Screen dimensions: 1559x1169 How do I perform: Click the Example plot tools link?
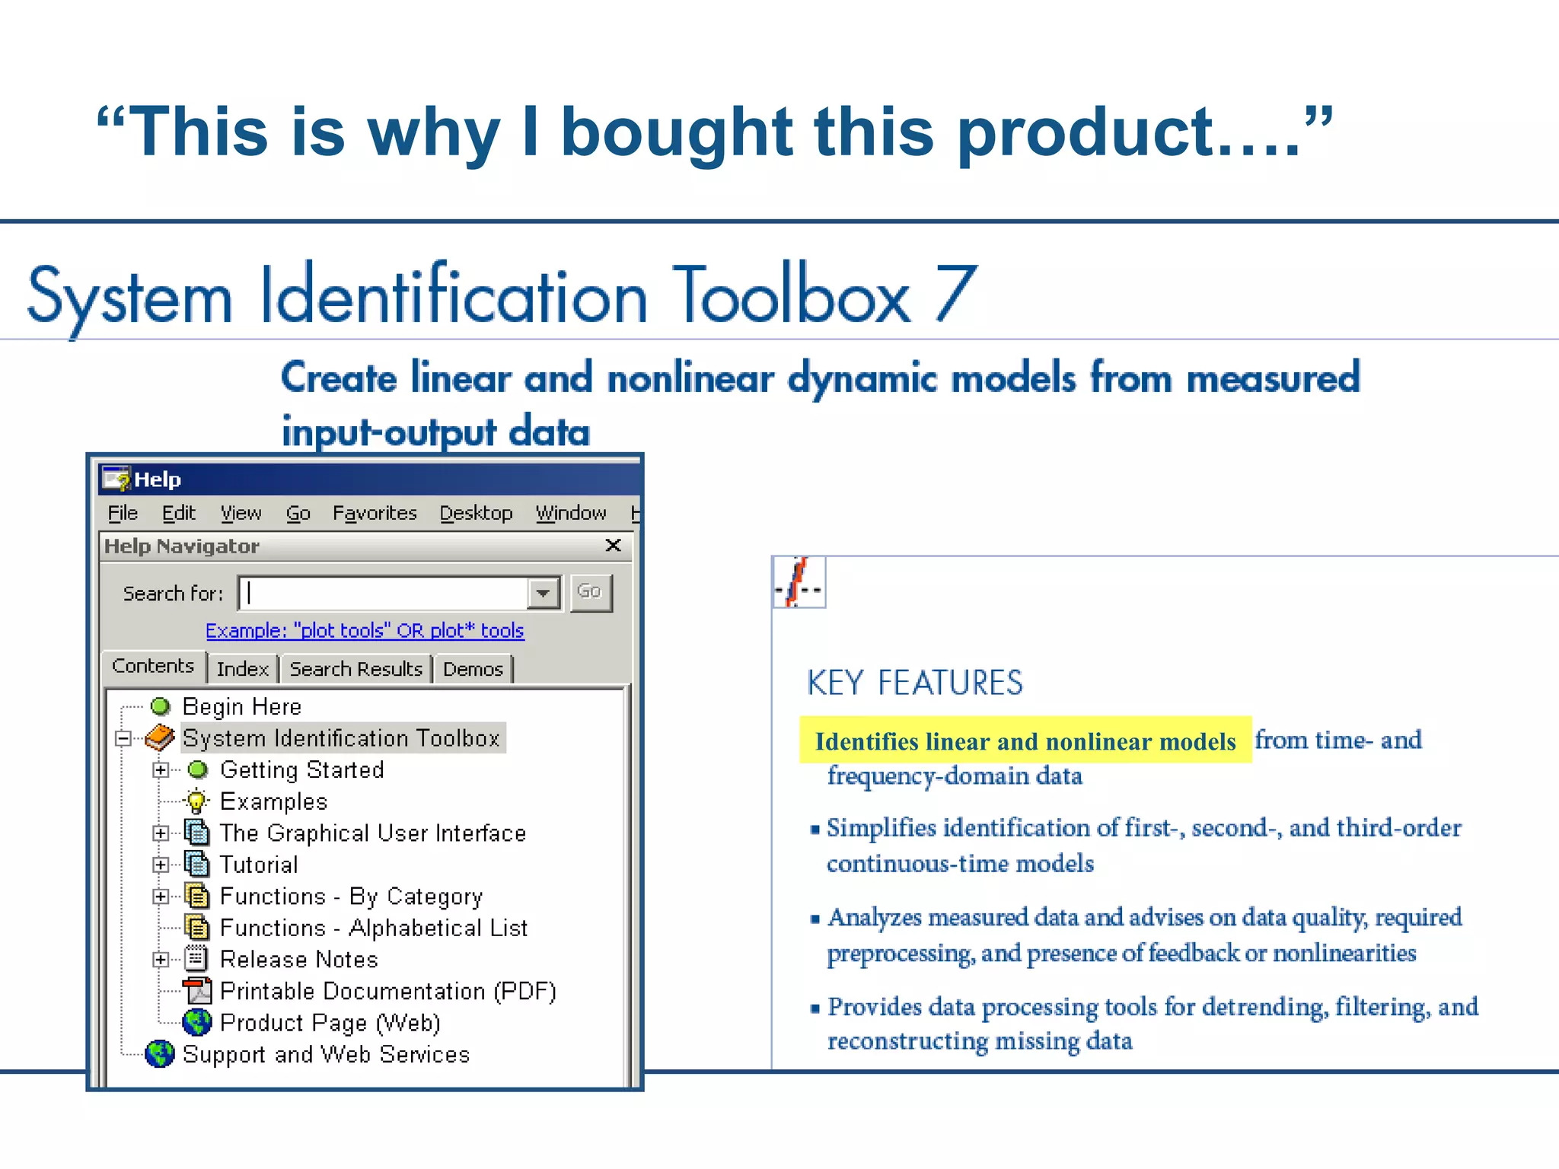365,630
